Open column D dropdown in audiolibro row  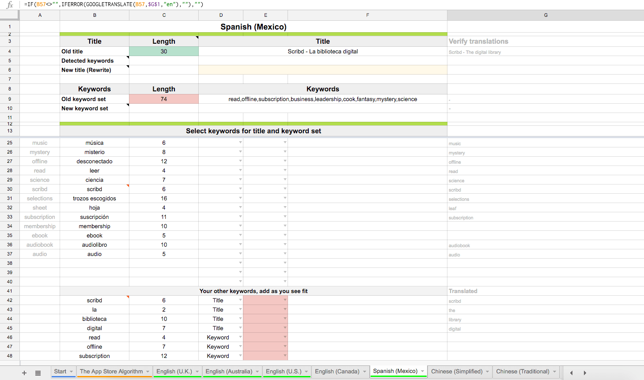coord(240,245)
